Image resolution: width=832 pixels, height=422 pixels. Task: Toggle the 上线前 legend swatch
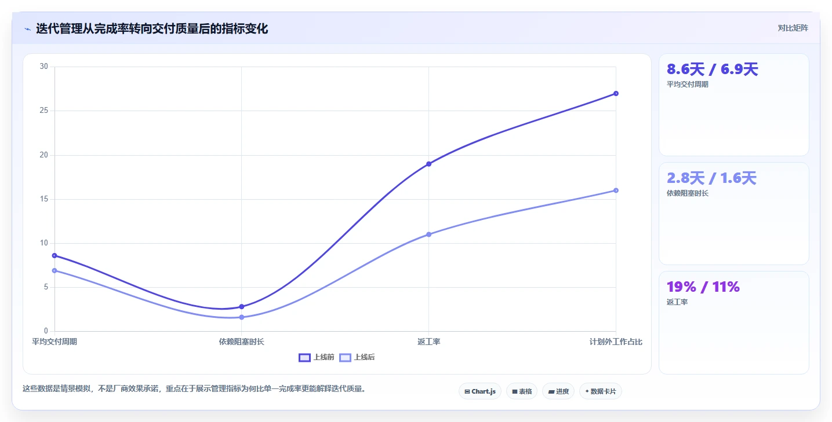[x=305, y=357]
